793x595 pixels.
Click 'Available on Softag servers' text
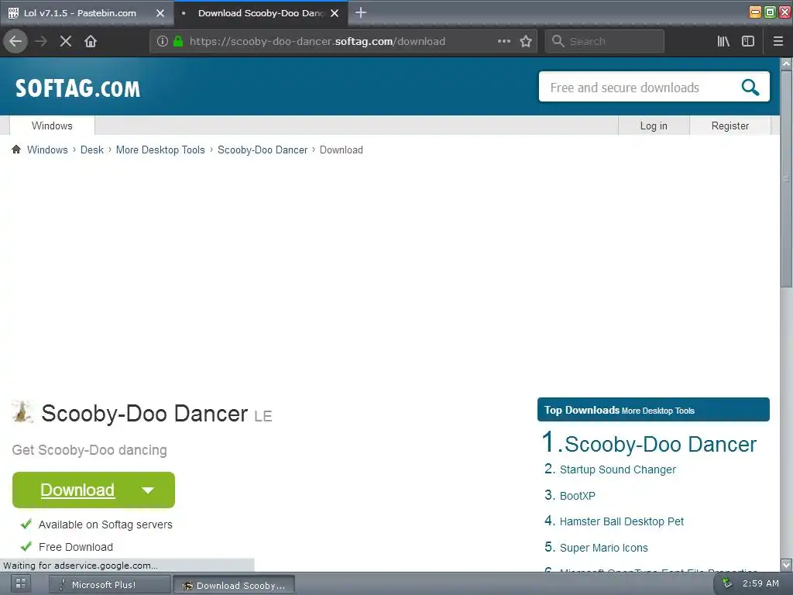click(x=105, y=524)
